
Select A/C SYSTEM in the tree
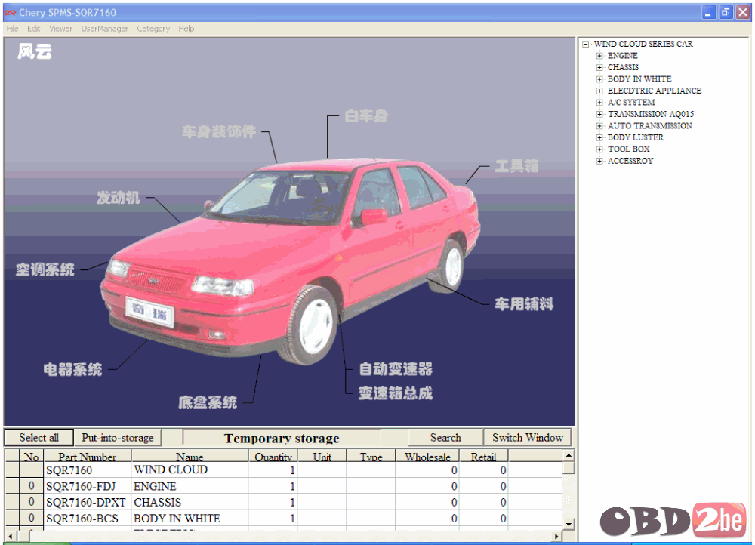[x=631, y=103]
